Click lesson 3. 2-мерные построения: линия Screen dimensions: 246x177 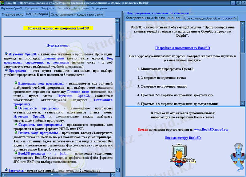(162, 86)
